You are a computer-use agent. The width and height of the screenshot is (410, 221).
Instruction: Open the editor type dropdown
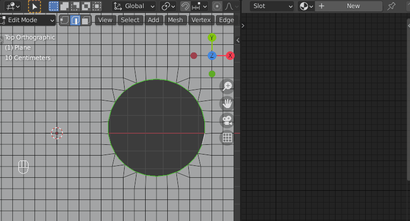coord(12,6)
